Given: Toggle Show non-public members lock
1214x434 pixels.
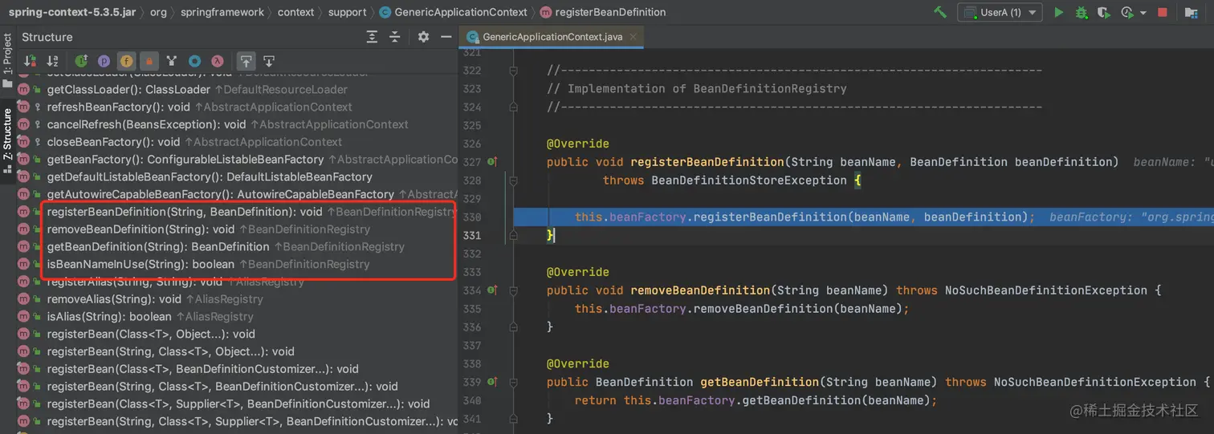Looking at the screenshot, I should (x=149, y=61).
